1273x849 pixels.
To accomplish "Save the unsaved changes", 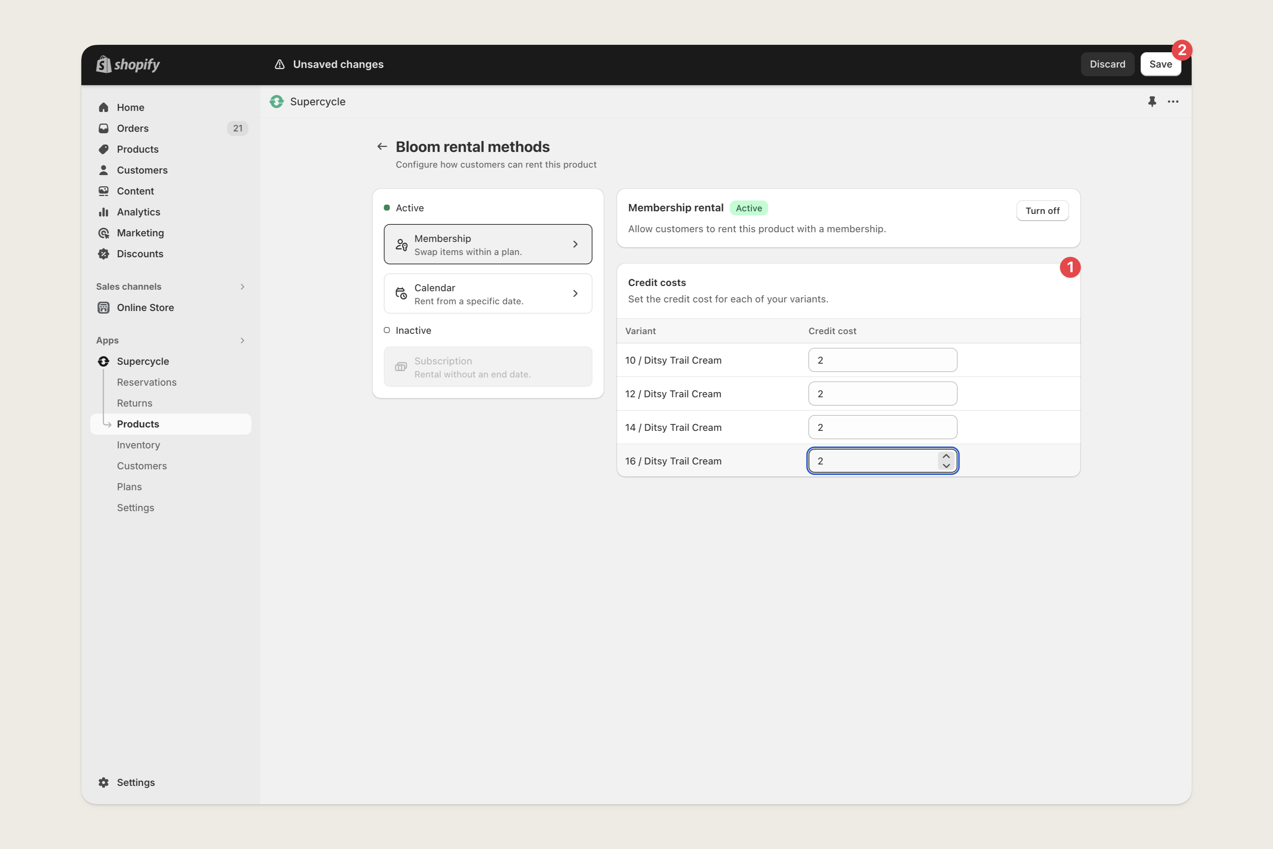I will [1160, 65].
